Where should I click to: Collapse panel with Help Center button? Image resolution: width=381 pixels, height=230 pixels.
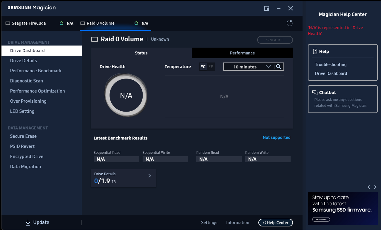click(276, 223)
